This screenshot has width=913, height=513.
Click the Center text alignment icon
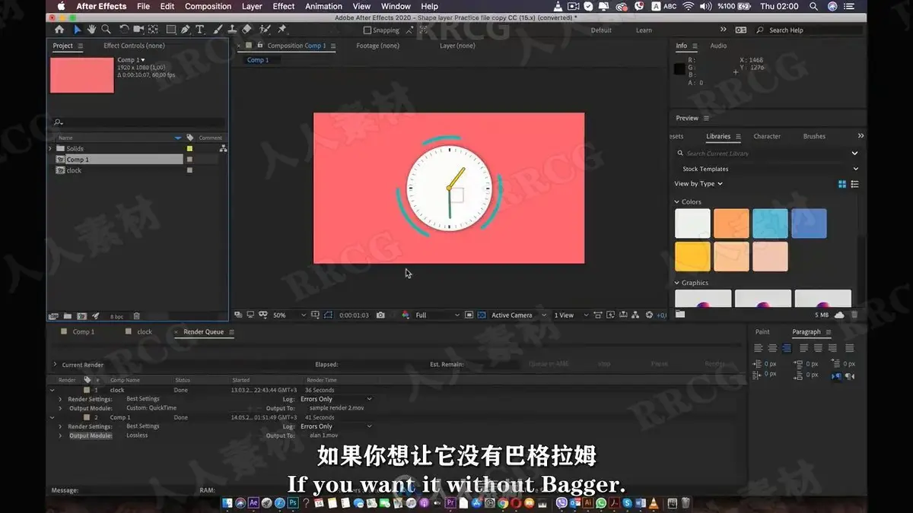772,348
